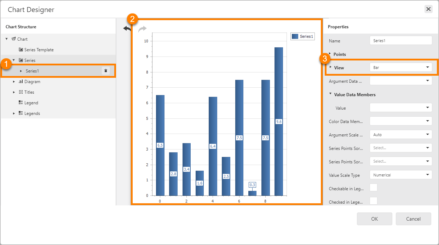Viewport: 439px width, 245px height.
Task: Click the Legend node icon
Action: [x=21, y=103]
